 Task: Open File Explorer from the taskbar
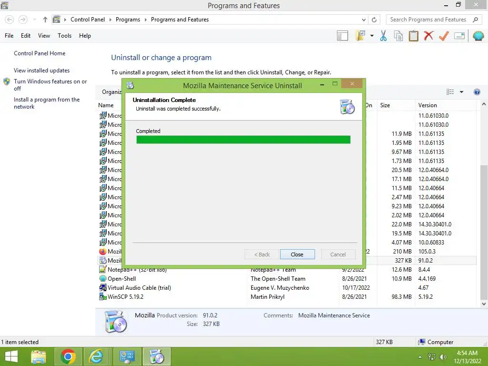click(x=39, y=356)
